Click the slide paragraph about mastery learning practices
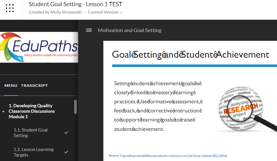Viewport: 277px width, 161px height. pos(158,106)
